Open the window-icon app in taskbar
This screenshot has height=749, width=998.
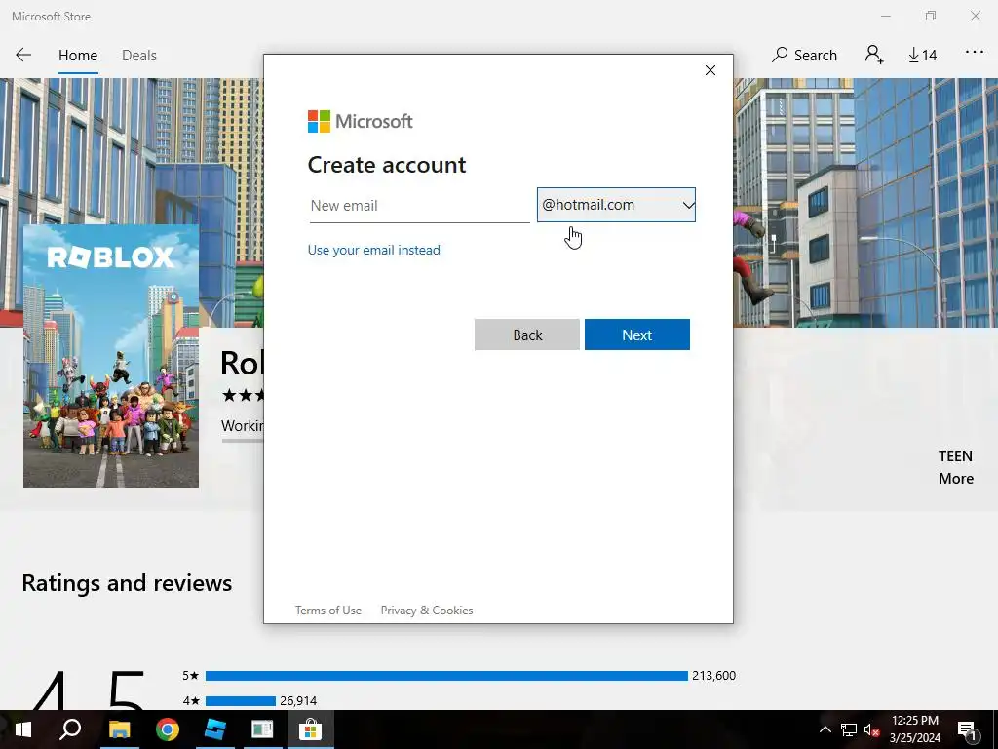[x=262, y=729]
